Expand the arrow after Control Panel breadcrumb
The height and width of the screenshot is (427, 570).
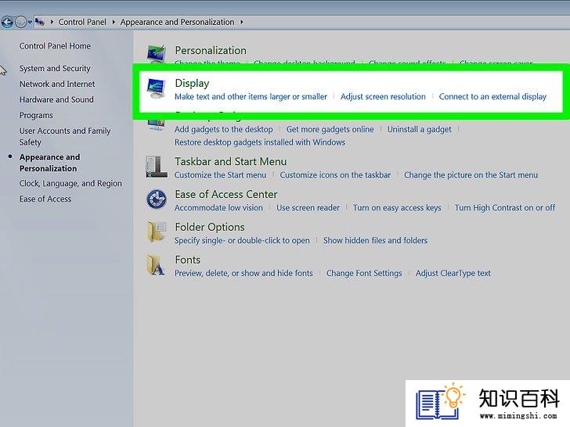pyautogui.click(x=114, y=22)
